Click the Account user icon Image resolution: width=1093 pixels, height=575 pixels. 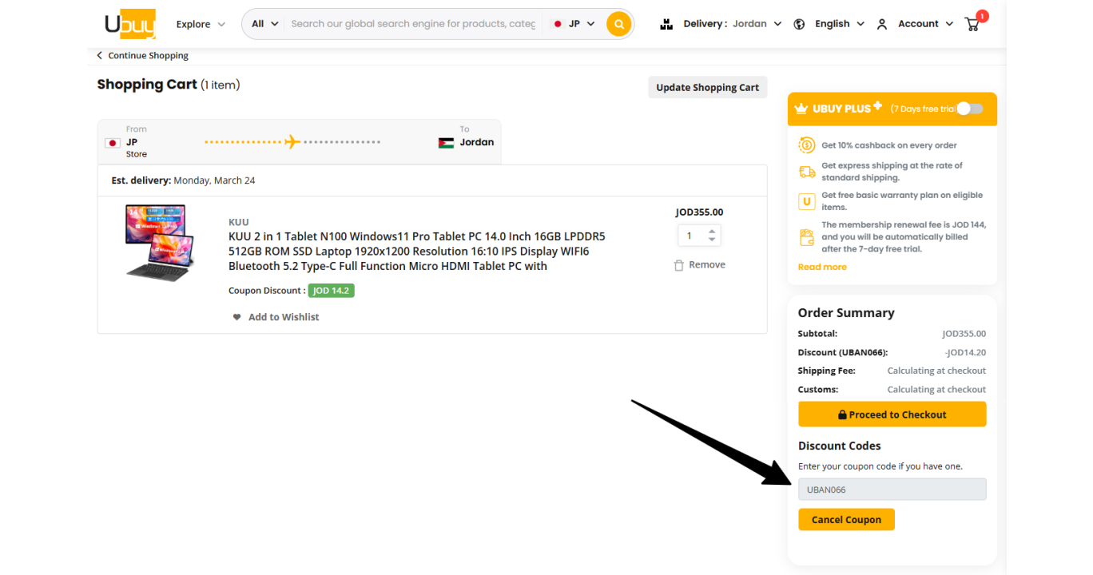tap(882, 24)
